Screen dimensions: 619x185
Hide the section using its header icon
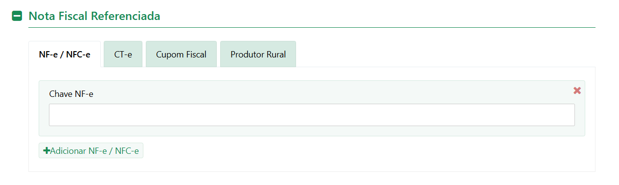17,16
